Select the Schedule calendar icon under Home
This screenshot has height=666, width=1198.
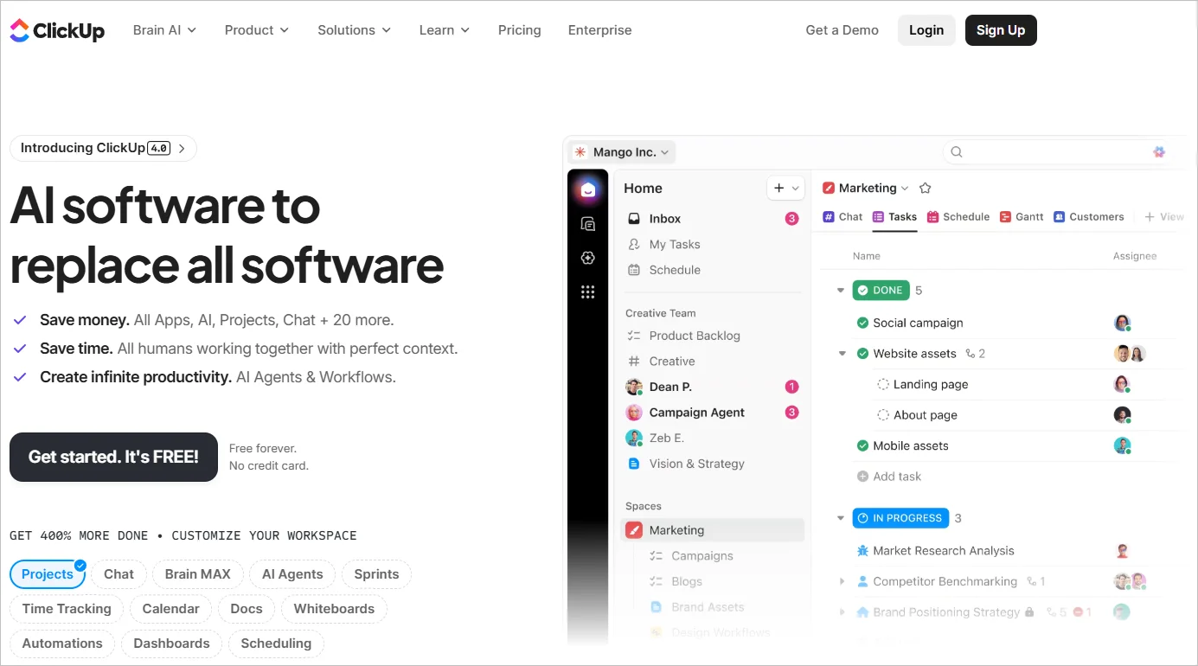click(634, 270)
